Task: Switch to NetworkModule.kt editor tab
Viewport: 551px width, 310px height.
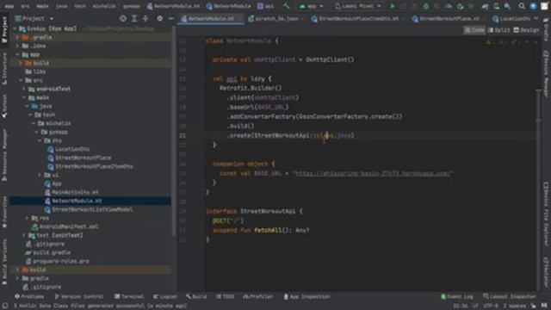Action: pyautogui.click(x=211, y=18)
